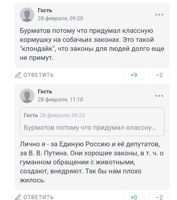177x200 pixels.
Task: Click the first commenter's gray avatar
Action: [x=27, y=15]
